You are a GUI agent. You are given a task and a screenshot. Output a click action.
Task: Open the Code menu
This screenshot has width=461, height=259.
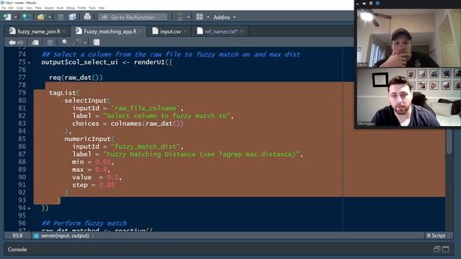click(19, 8)
